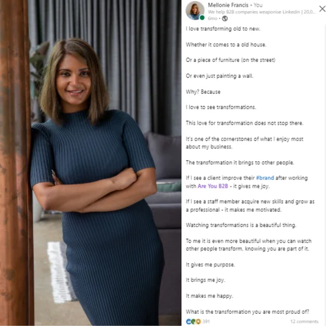Image resolution: width=326 pixels, height=326 pixels.
Task: Click the profile headline about B2B companies
Action: point(262,12)
